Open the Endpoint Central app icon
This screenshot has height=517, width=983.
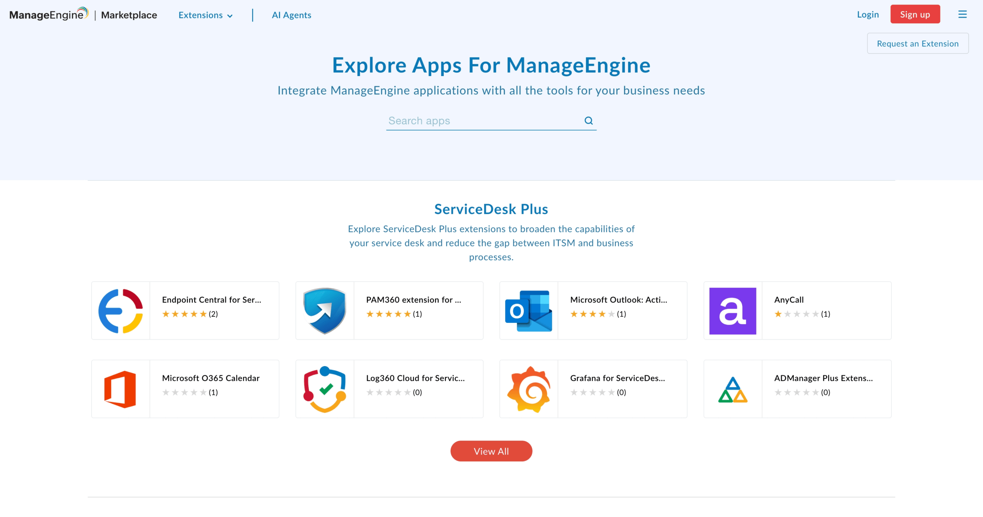tap(121, 311)
